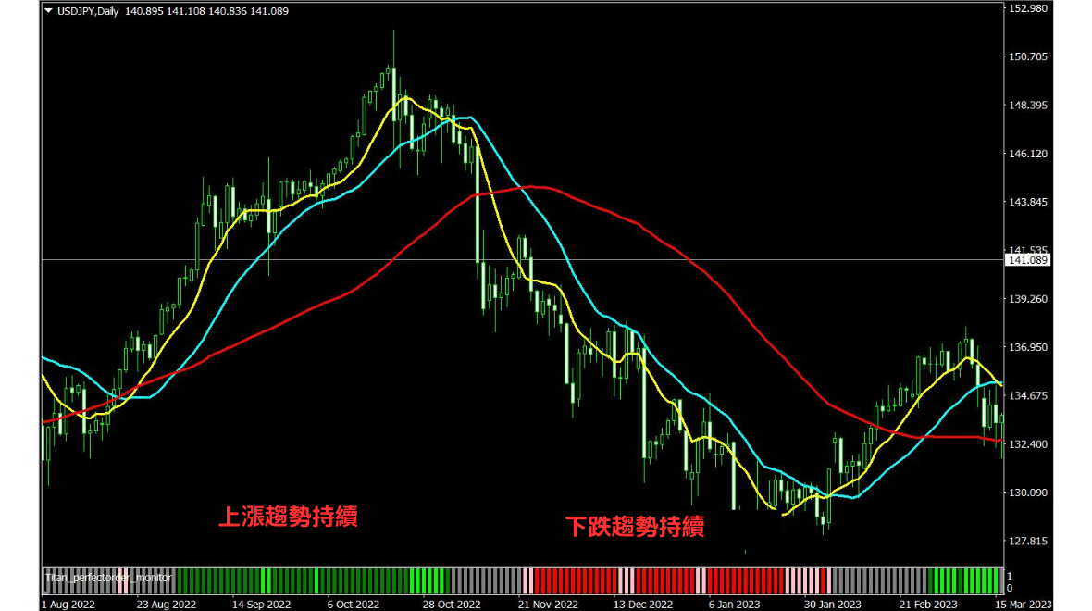The image size is (1092, 611).
Task: Click the 21 Nov 2022 date label
Action: click(549, 604)
